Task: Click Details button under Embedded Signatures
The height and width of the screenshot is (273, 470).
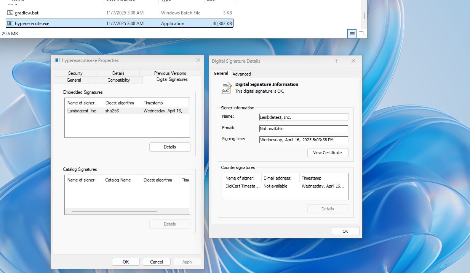Action: [169, 147]
